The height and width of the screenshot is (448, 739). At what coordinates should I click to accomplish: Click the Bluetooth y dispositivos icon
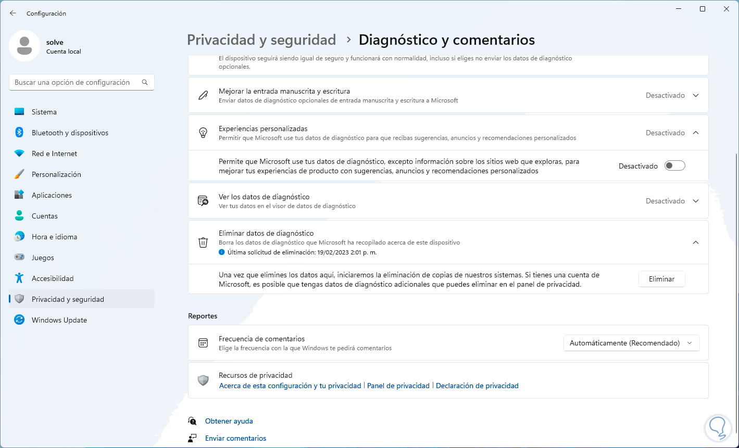tap(19, 133)
